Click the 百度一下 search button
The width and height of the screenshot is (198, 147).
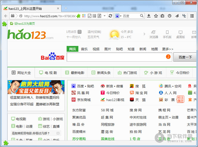185,57
